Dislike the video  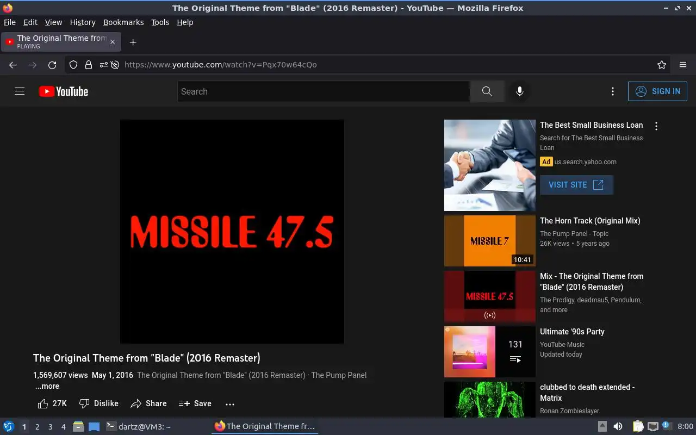pos(99,403)
